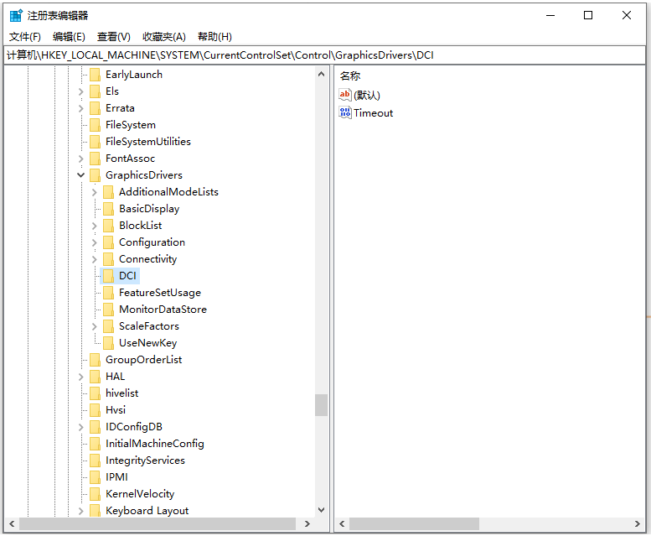
Task: Click the MonitorDataStore folder icon
Action: tap(108, 310)
